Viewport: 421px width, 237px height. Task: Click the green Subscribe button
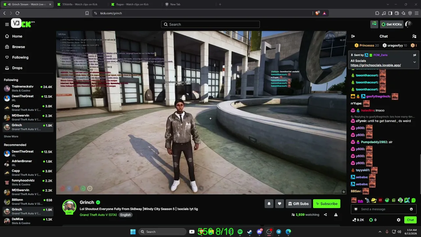point(327,204)
